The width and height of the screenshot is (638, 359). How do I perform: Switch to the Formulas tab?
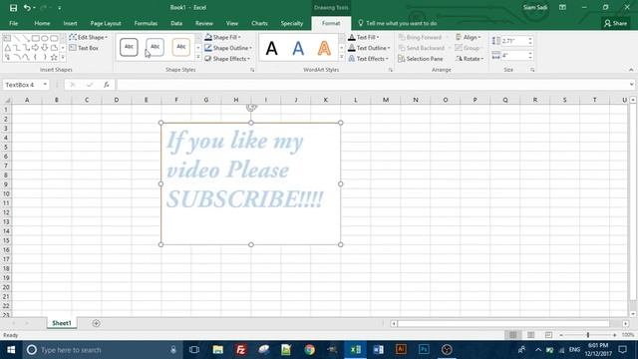(146, 23)
